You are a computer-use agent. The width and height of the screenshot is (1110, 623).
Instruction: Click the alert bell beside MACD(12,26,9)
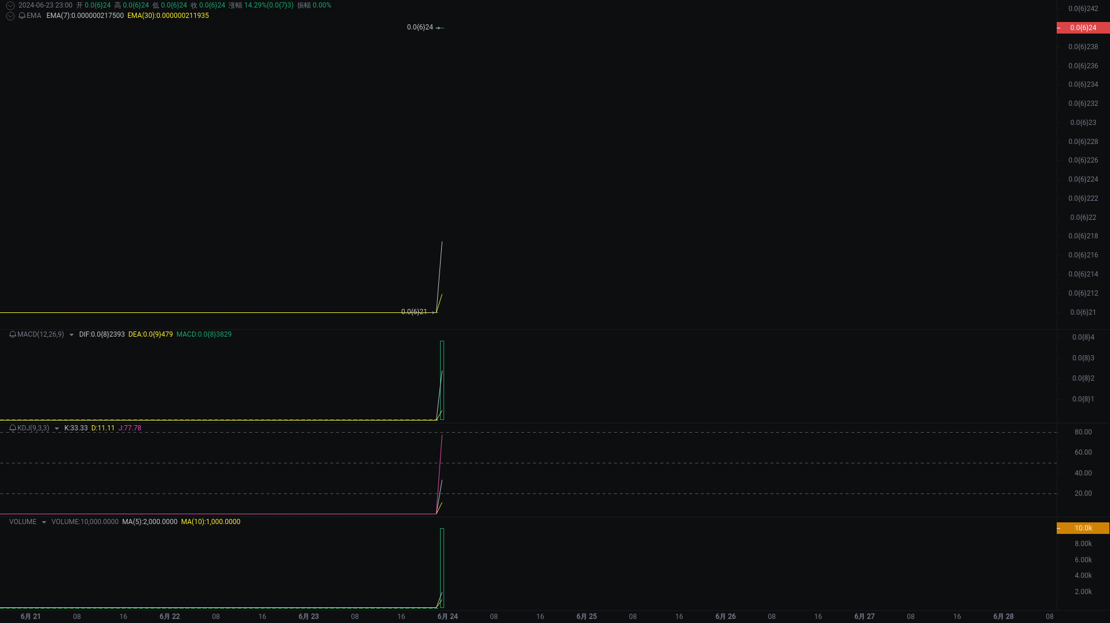(x=12, y=334)
